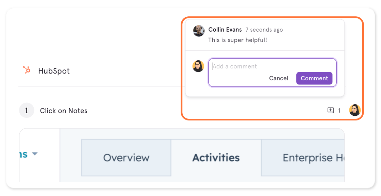Image resolution: width=381 pixels, height=196 pixels.
Task: Switch to the Overview tab
Action: tap(126, 158)
